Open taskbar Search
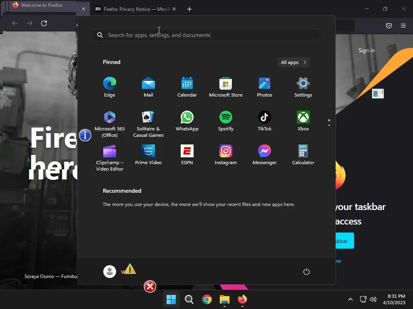Image resolution: width=413 pixels, height=309 pixels. click(189, 299)
